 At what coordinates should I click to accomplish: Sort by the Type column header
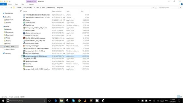[68, 11]
